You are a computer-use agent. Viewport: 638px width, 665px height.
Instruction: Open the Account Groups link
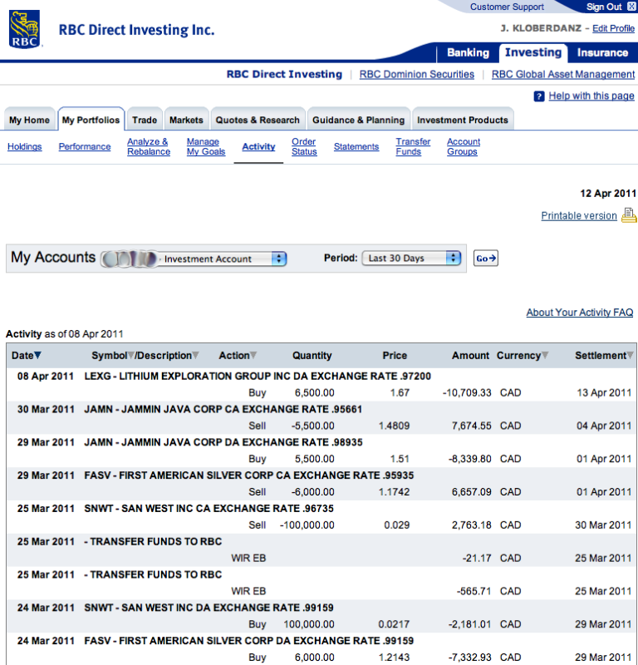click(464, 146)
